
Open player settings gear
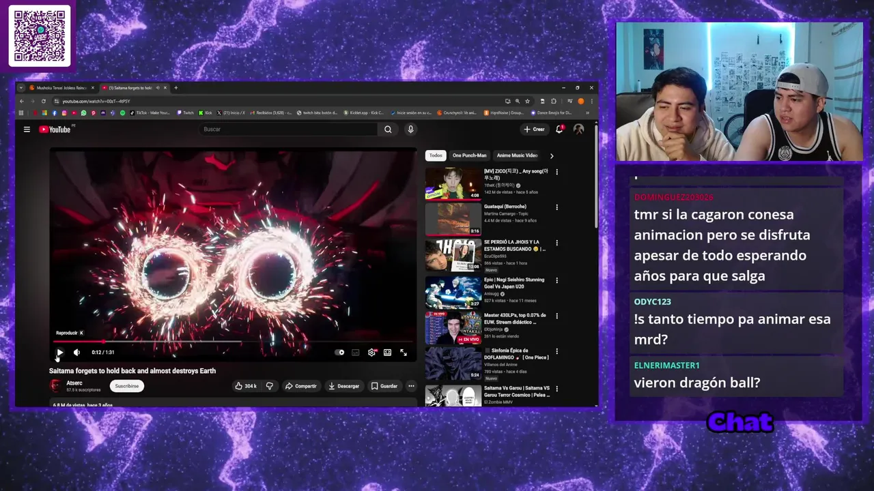click(x=371, y=353)
